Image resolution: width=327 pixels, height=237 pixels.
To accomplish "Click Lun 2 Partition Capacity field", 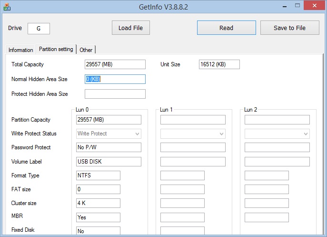I will [277, 120].
